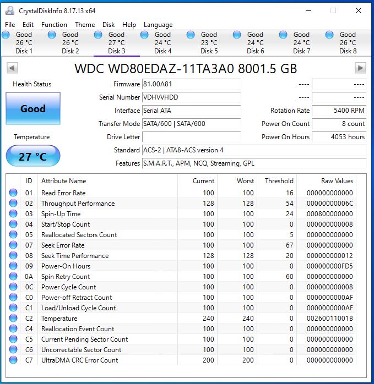
Task: Click the Rotation Rate value 5400 RPM
Action: tap(339, 111)
